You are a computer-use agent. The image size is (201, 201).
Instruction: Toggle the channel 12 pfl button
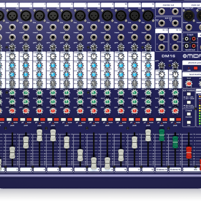pyautogui.click(x=145, y=120)
